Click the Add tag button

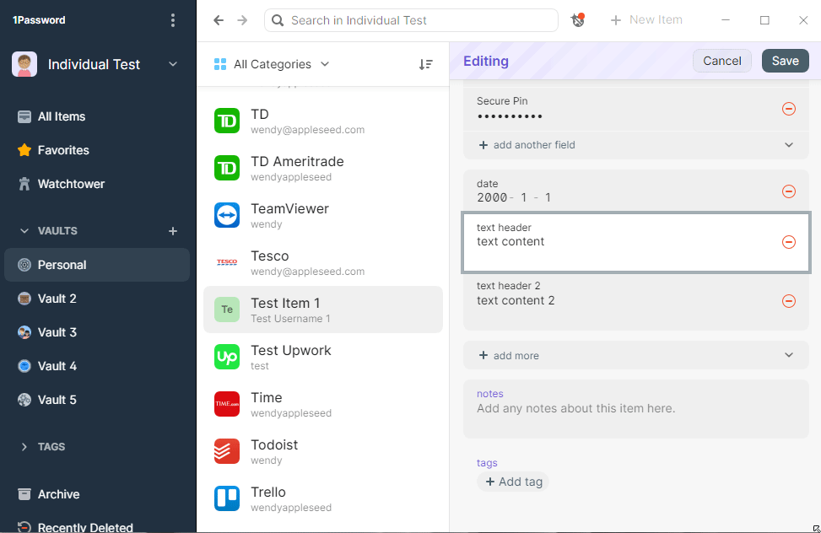tap(513, 482)
